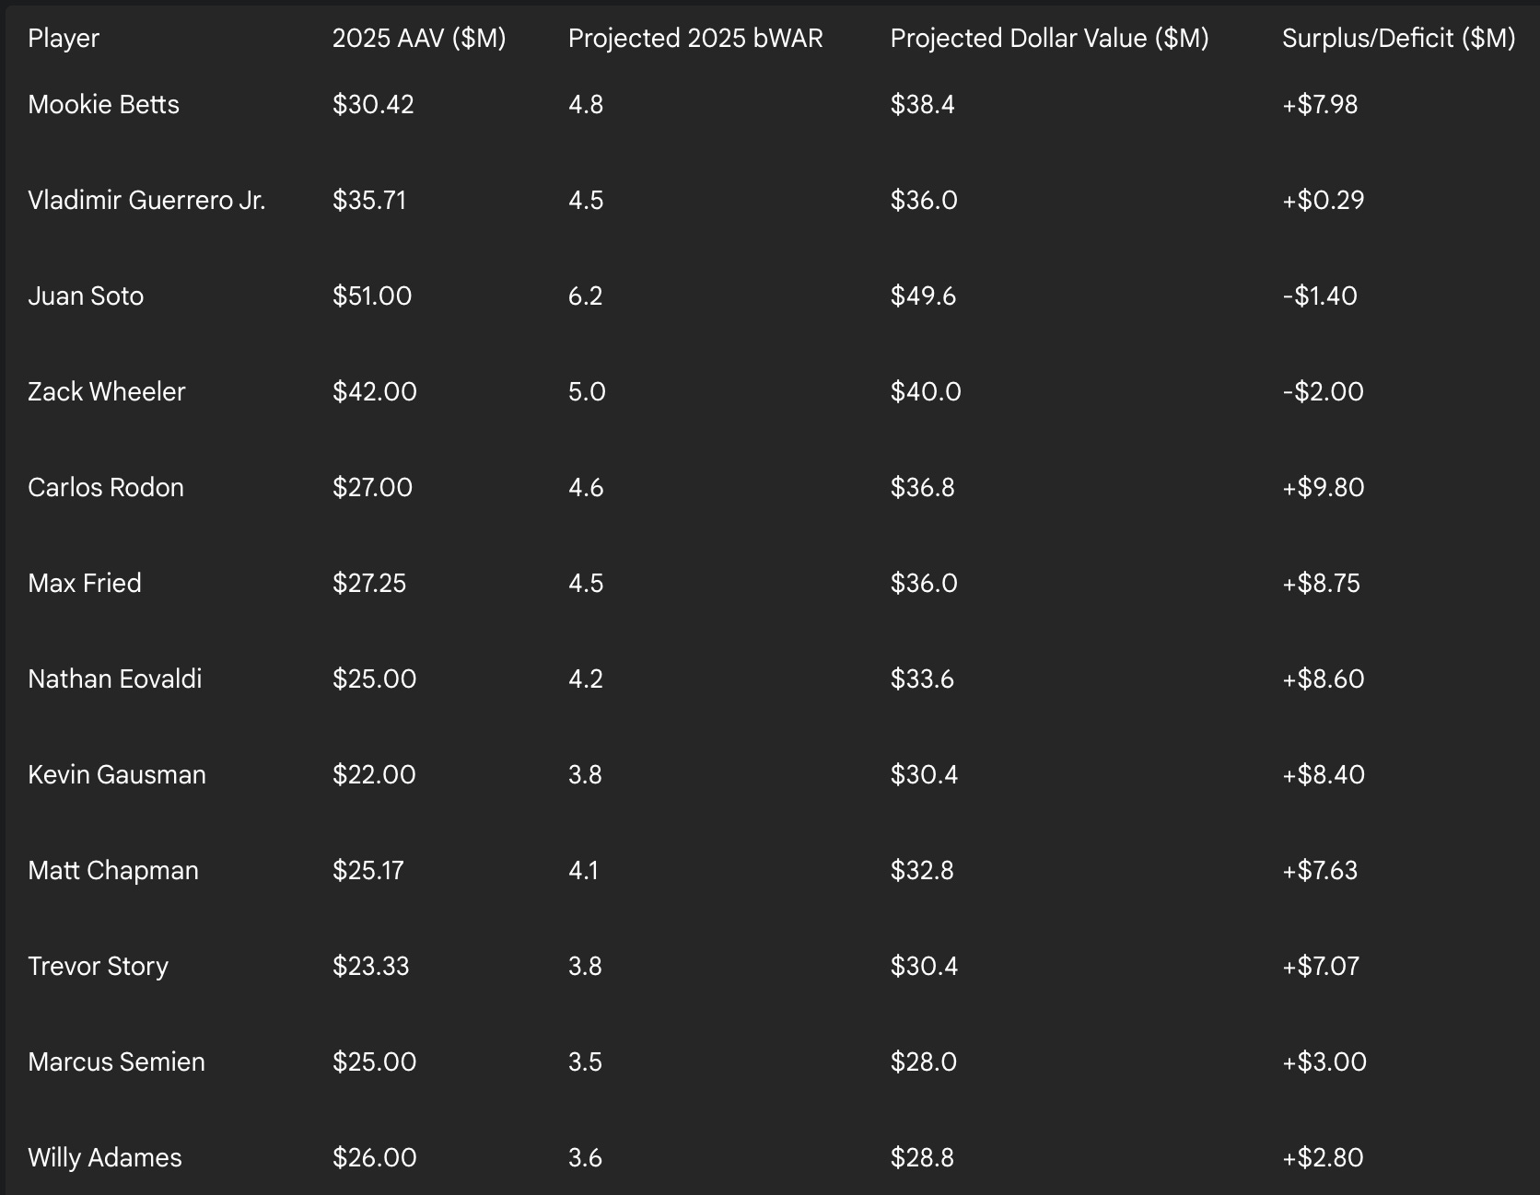Image resolution: width=1540 pixels, height=1195 pixels.
Task: Select the Mookie Betts name cell
Action: coord(104,105)
